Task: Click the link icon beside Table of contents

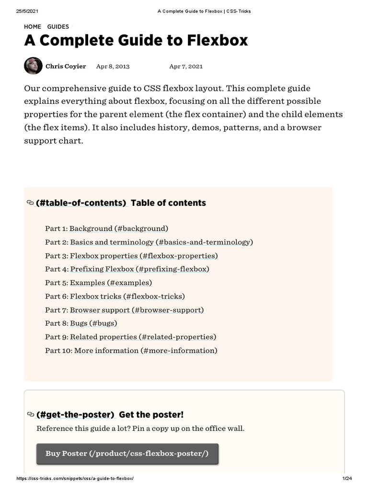Action: pyautogui.click(x=30, y=203)
